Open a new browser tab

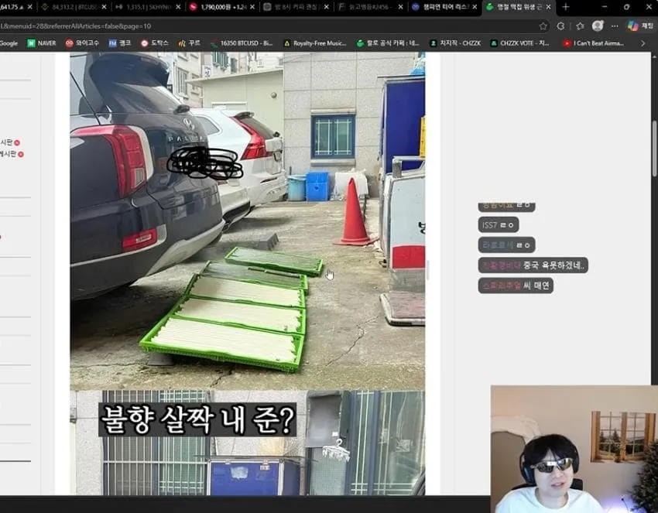[x=566, y=7]
